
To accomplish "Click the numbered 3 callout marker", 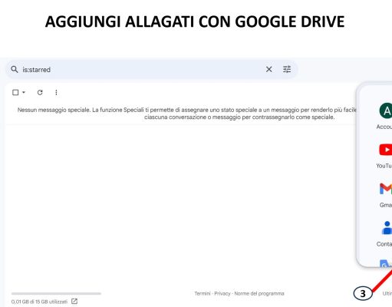I will click(363, 293).
